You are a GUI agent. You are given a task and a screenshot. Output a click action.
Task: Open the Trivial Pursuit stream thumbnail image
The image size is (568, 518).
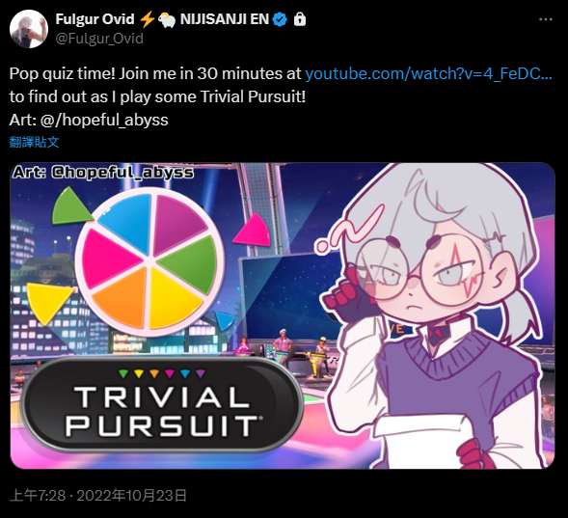point(283,315)
